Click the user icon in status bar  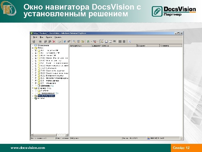tap(148, 138)
